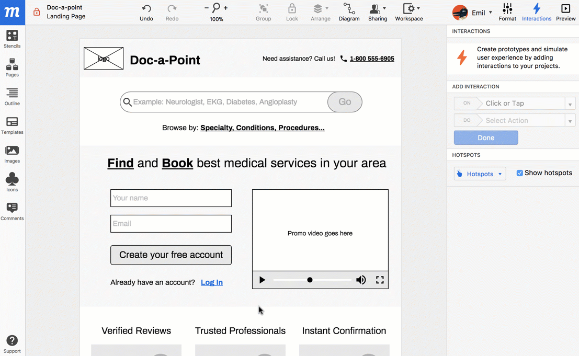
Task: Click the promo video progress slider knob
Action: [x=310, y=280]
